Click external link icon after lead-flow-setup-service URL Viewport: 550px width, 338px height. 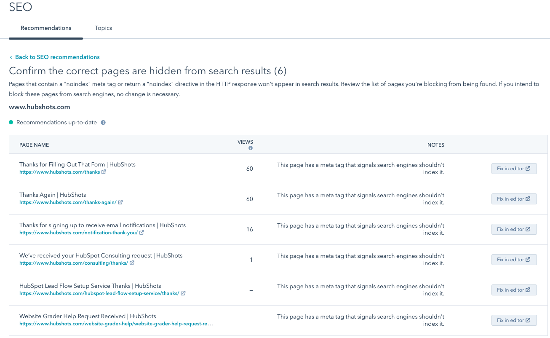(x=183, y=293)
